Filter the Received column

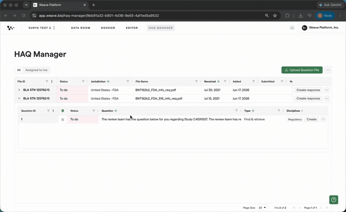[x=225, y=81]
